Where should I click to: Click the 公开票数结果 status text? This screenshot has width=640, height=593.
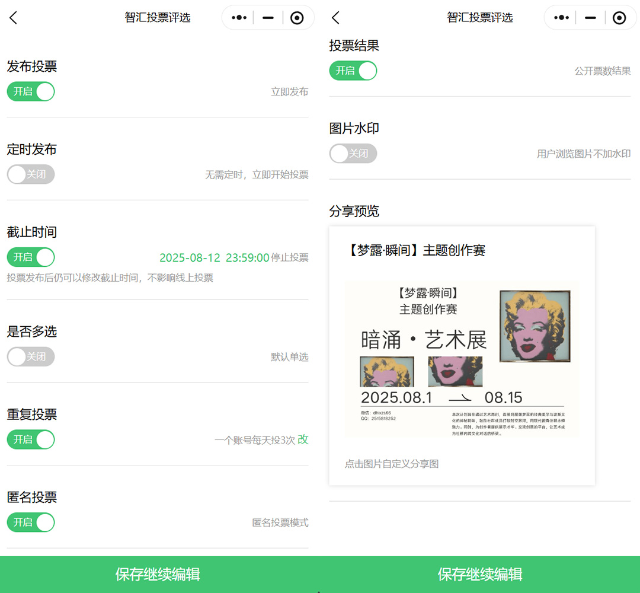pos(603,71)
